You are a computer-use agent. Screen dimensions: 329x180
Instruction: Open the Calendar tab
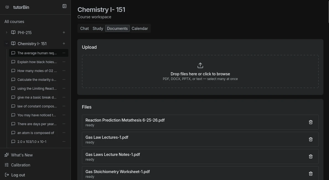point(140,28)
